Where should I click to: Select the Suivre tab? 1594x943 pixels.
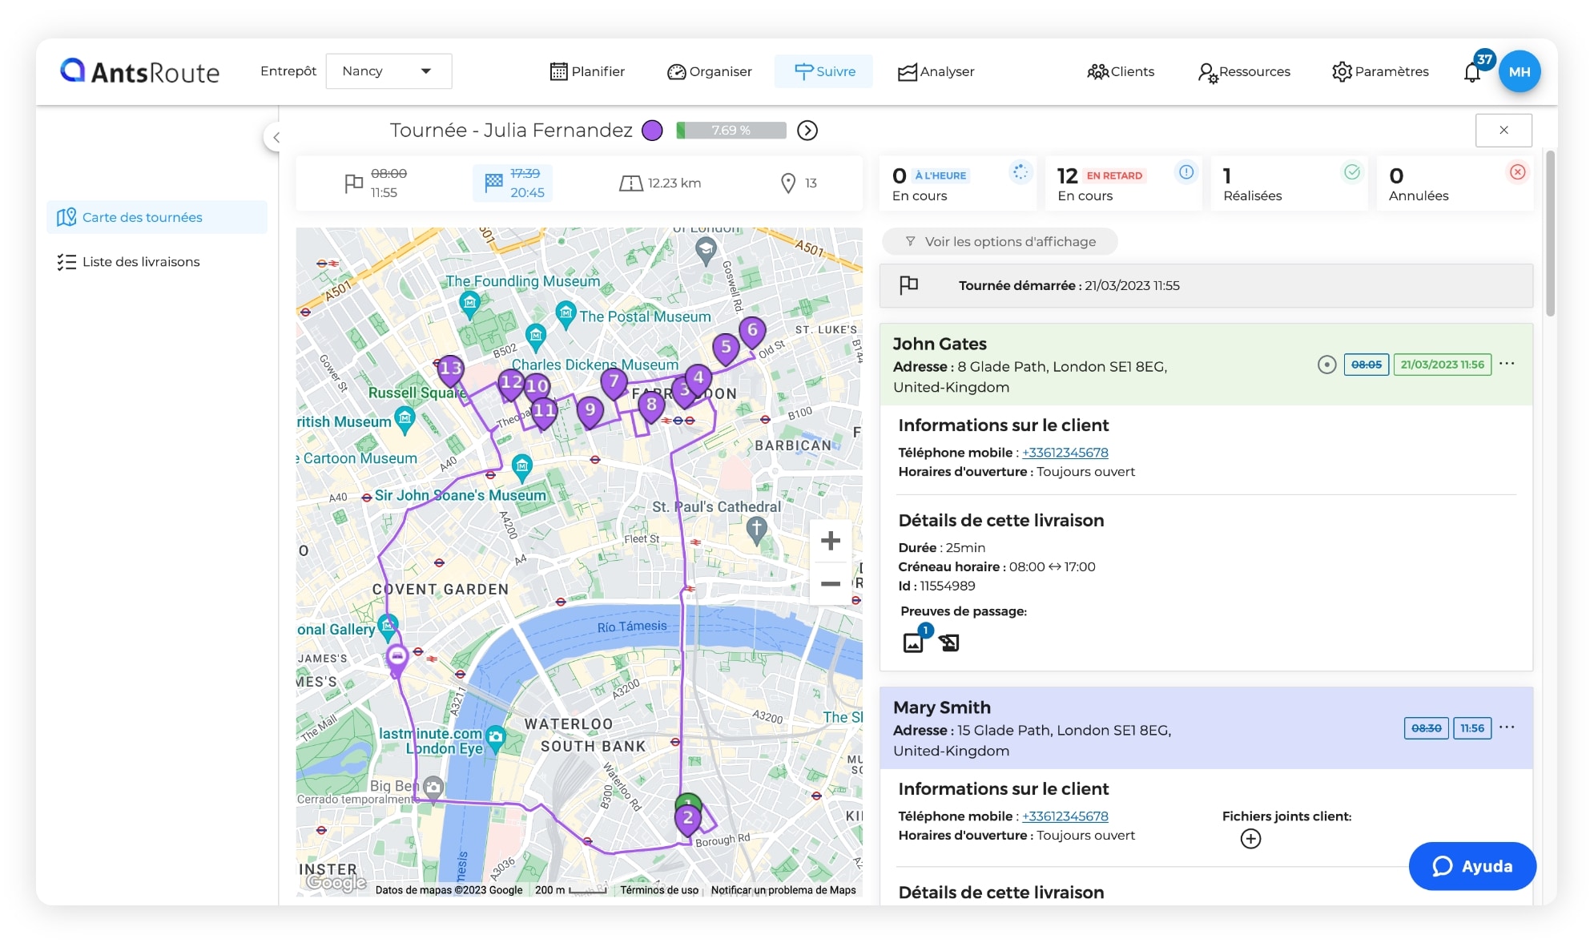click(823, 71)
